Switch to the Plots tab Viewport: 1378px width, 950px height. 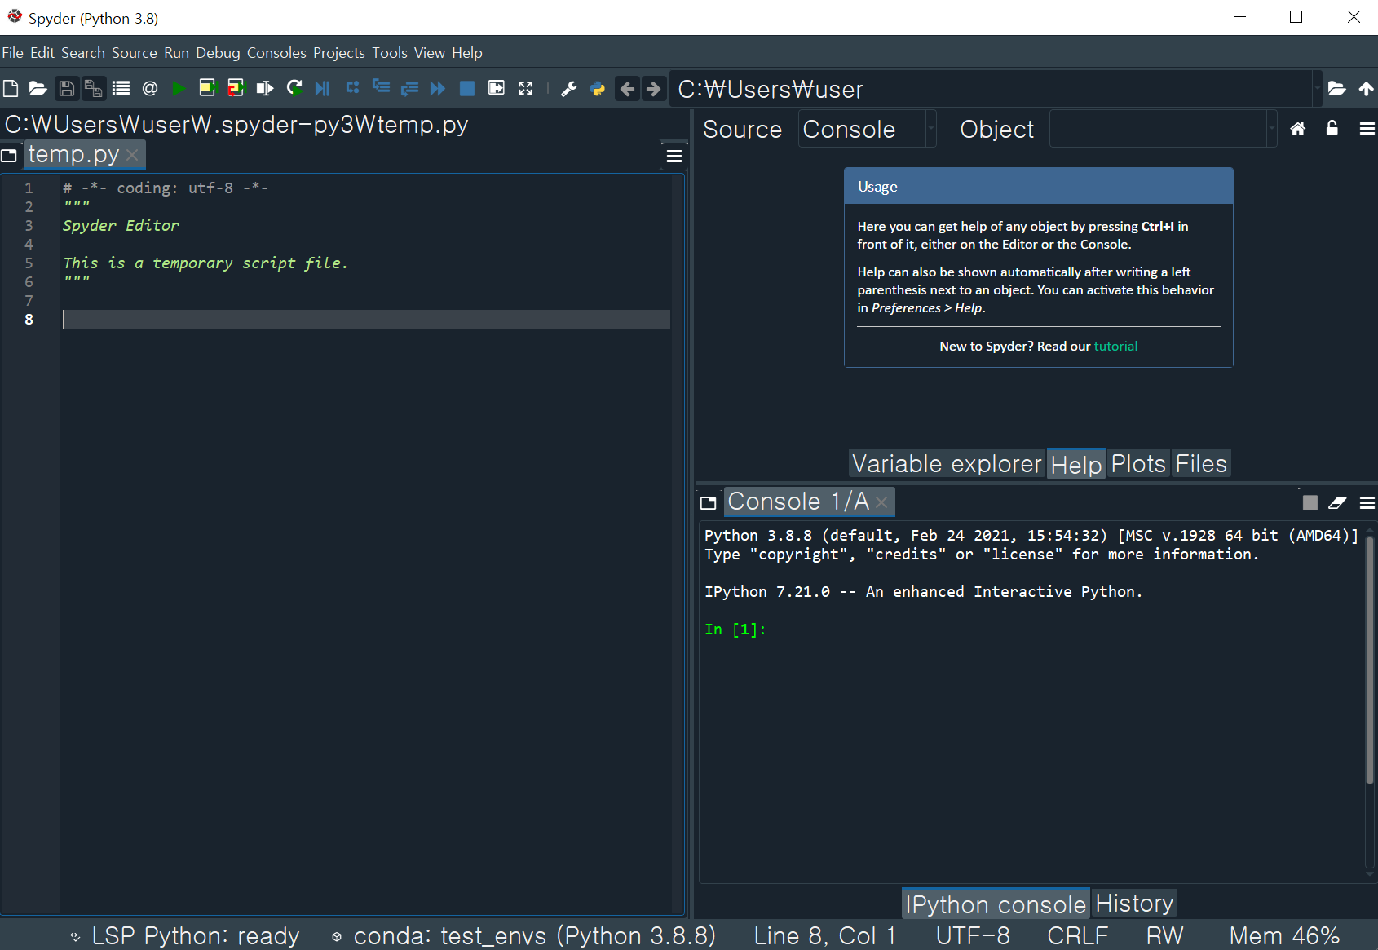point(1138,463)
